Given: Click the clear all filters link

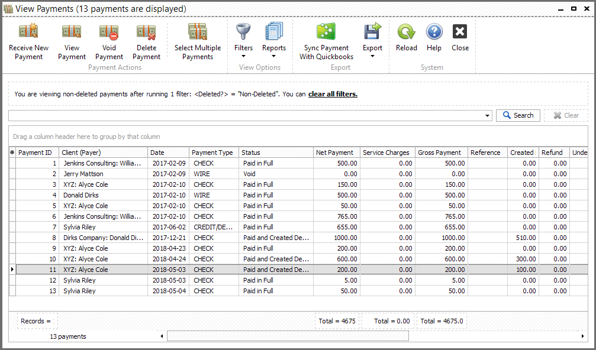Looking at the screenshot, I should (x=333, y=94).
